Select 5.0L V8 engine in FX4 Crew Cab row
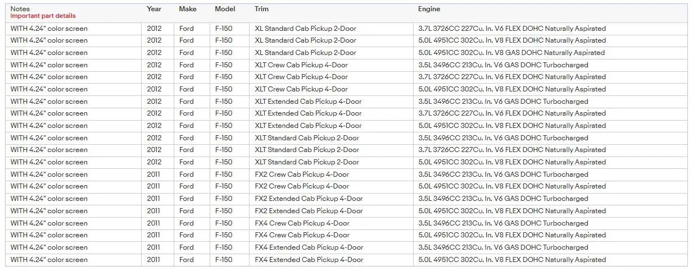The height and width of the screenshot is (271, 693). [x=512, y=235]
